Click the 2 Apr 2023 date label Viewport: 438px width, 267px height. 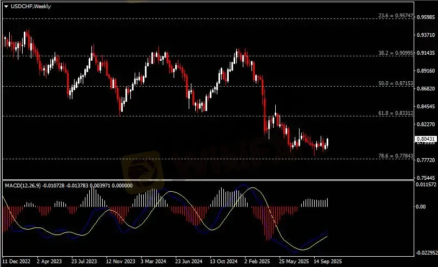pyautogui.click(x=49, y=262)
